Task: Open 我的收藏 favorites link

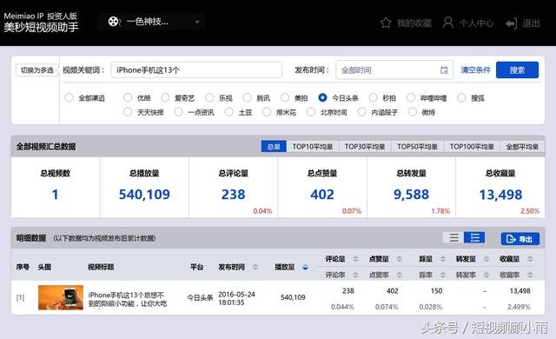Action: (x=414, y=23)
